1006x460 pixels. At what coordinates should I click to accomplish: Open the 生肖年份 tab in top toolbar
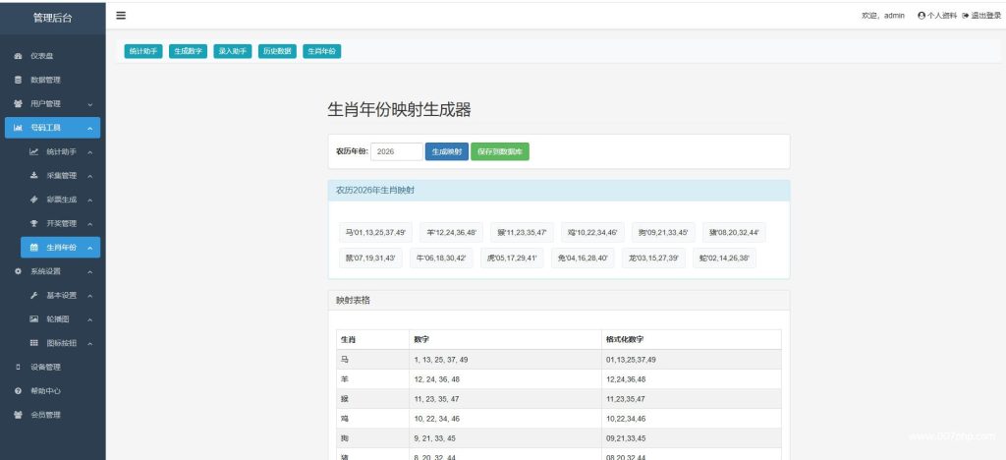(321, 51)
